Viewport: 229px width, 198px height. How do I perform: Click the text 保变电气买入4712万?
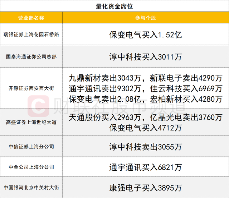point(146,128)
